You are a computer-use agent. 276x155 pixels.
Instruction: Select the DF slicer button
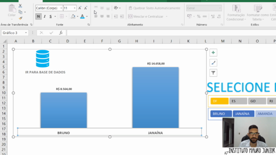pos(220,101)
